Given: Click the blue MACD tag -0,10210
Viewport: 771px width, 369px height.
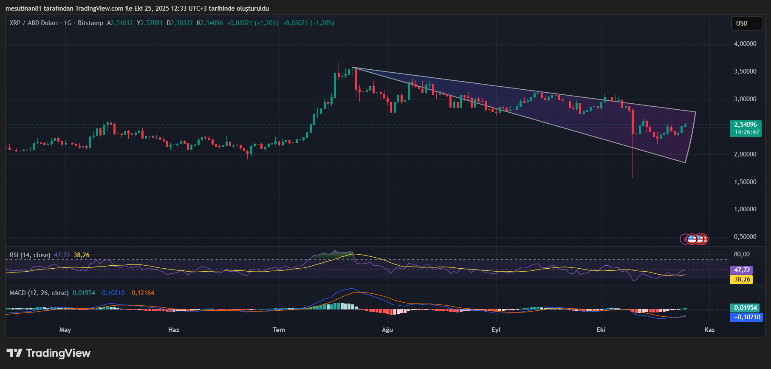Looking at the screenshot, I should tap(746, 317).
